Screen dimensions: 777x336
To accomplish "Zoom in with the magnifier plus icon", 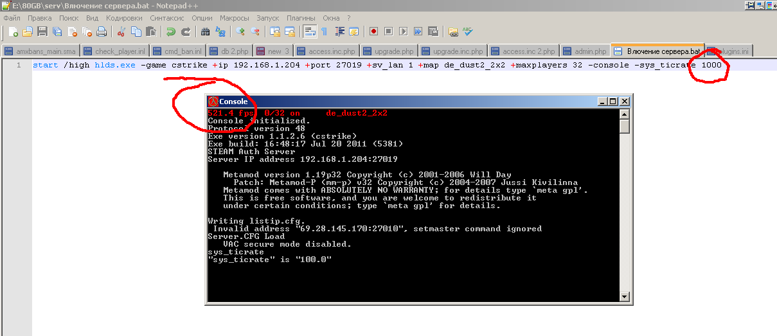I will pyautogui.click(x=240, y=31).
